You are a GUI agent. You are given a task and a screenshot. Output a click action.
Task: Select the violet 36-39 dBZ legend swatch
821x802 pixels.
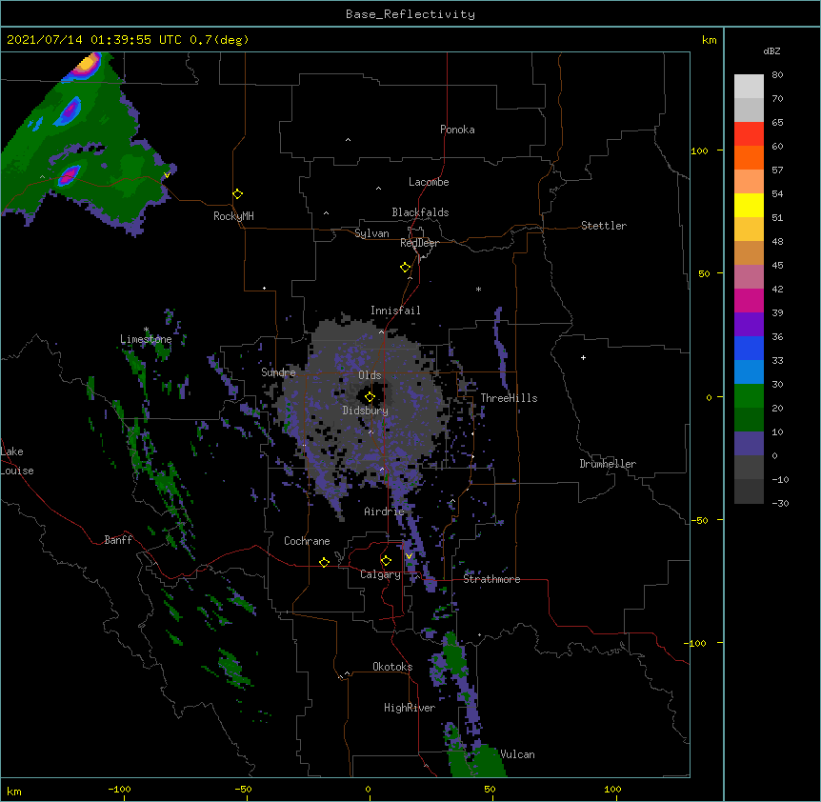pyautogui.click(x=749, y=325)
